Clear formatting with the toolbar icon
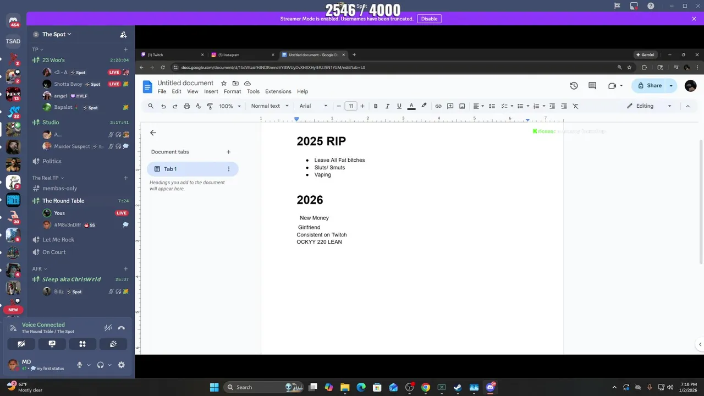704x396 pixels. (x=576, y=106)
